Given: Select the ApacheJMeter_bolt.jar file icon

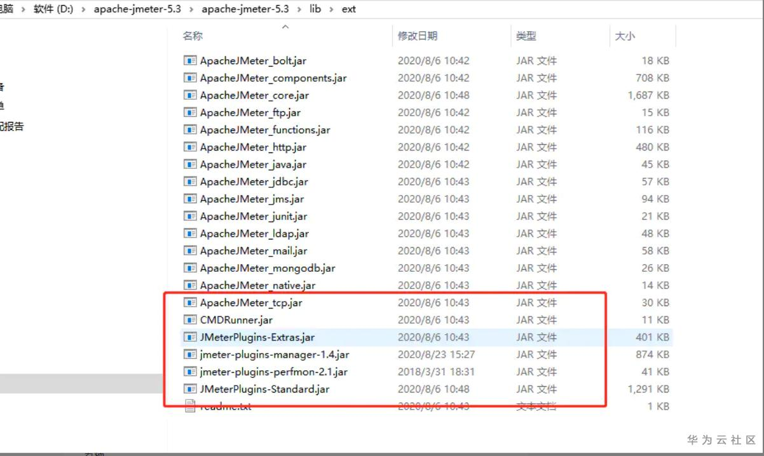Looking at the screenshot, I should pos(189,61).
